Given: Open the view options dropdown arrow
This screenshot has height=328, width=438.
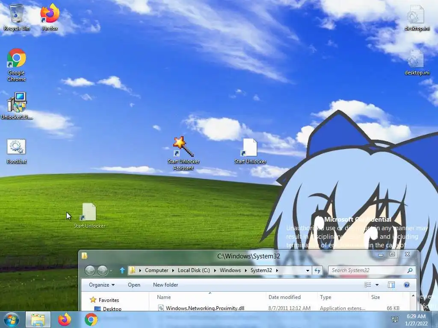Looking at the screenshot, I should click(377, 285).
